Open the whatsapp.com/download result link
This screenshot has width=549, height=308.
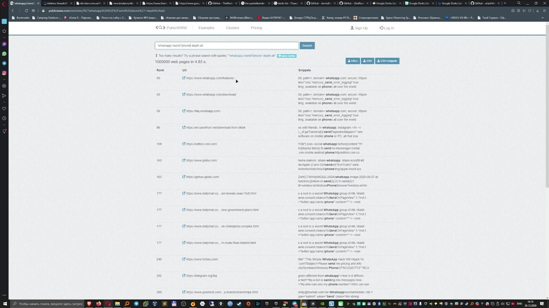pyautogui.click(x=211, y=95)
